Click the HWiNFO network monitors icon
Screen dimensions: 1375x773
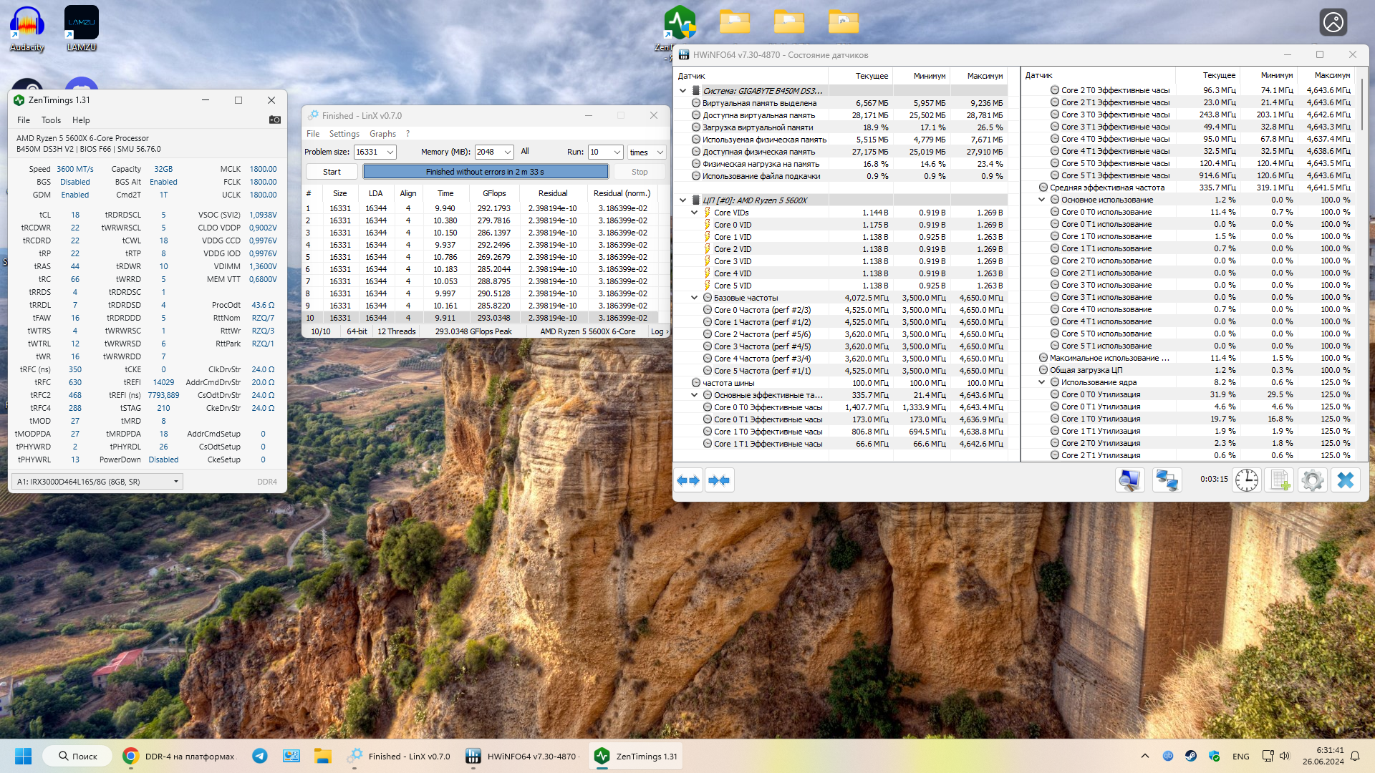(1167, 480)
